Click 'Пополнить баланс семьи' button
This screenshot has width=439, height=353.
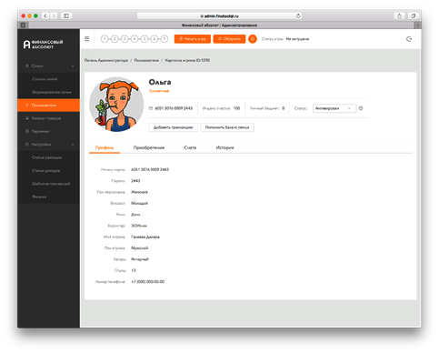click(227, 127)
